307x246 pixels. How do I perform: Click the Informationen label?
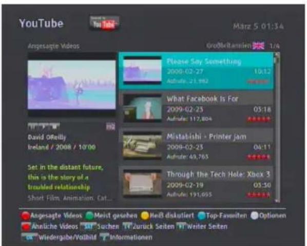(x=131, y=237)
